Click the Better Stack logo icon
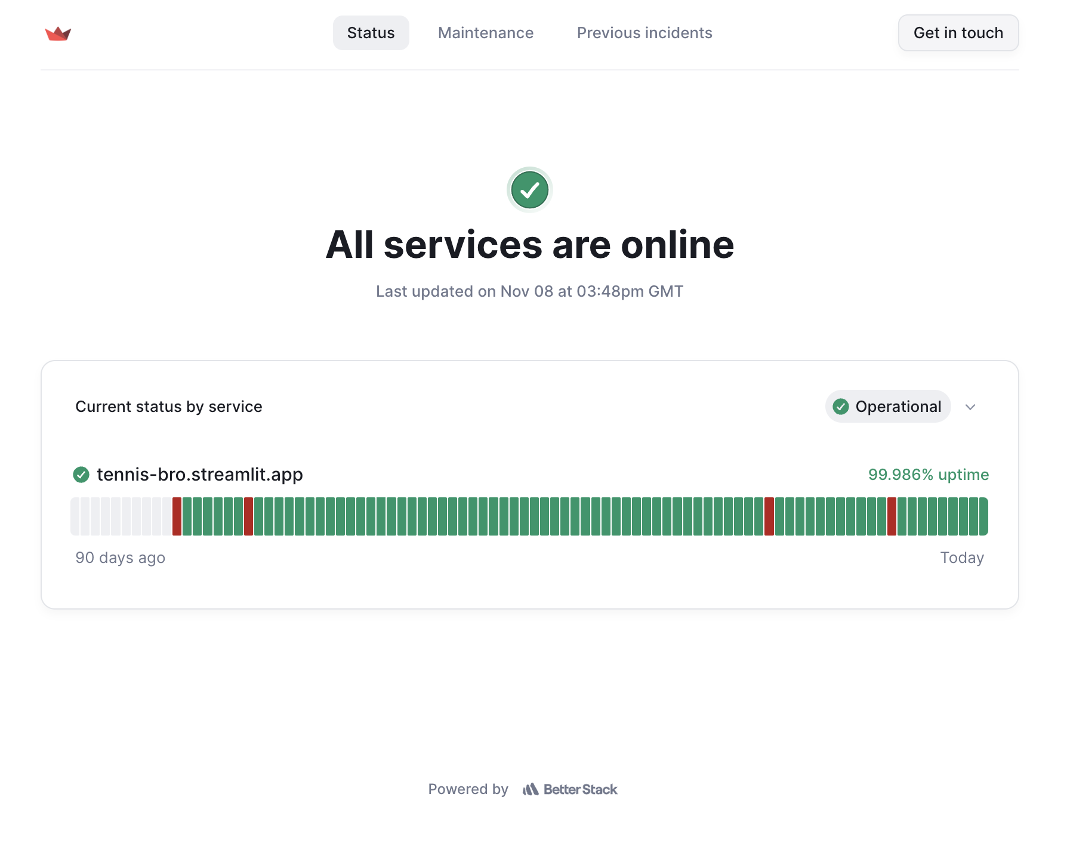The image size is (1067, 843). click(531, 789)
